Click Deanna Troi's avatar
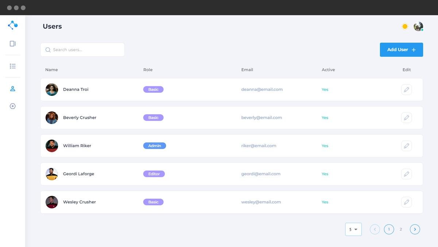 coord(52,90)
